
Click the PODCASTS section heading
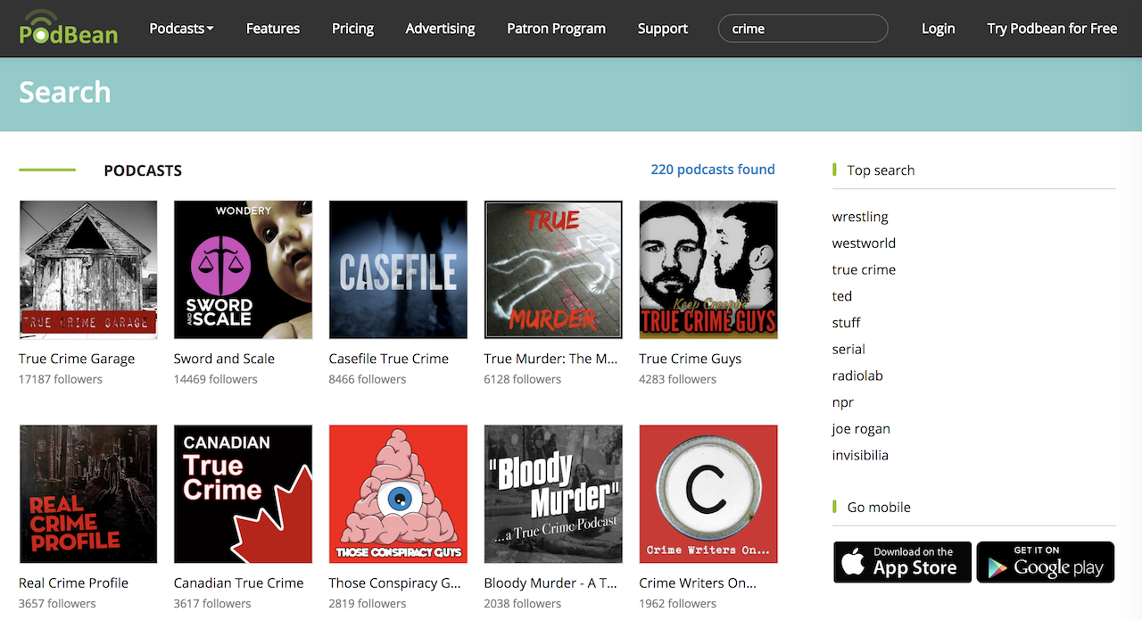click(x=143, y=170)
